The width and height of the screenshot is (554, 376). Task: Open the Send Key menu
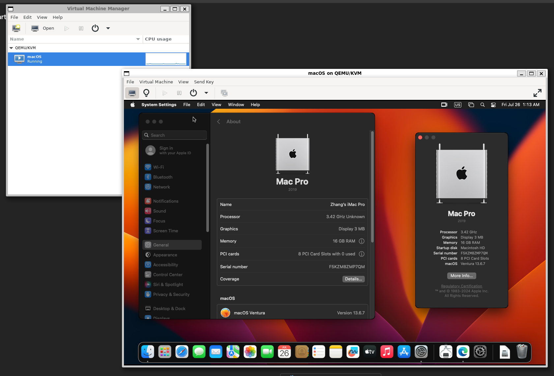[204, 82]
